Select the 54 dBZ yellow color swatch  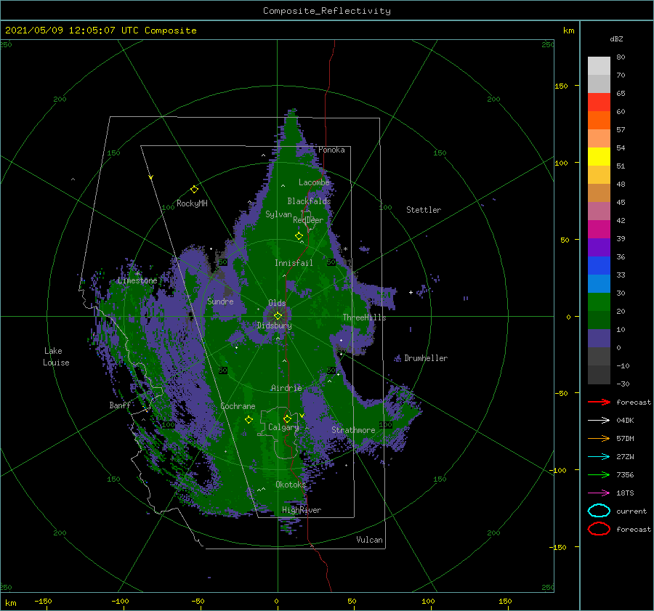pyautogui.click(x=599, y=156)
